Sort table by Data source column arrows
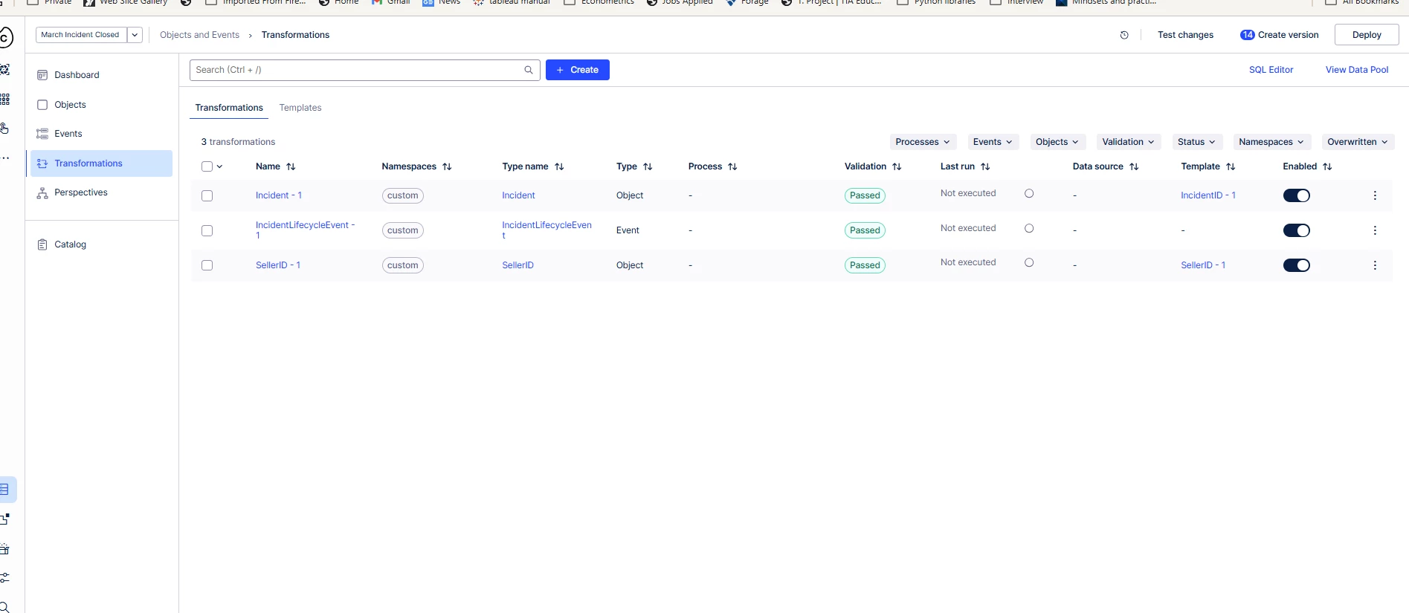The image size is (1409, 613). 1134,166
